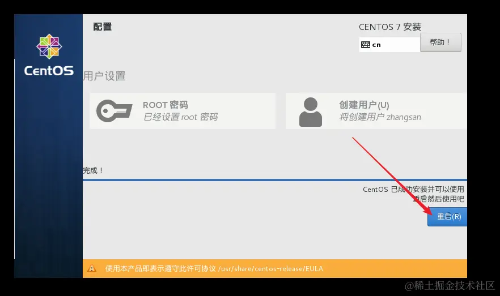Click the installation progress bar
500x296 pixels.
[x=275, y=180]
